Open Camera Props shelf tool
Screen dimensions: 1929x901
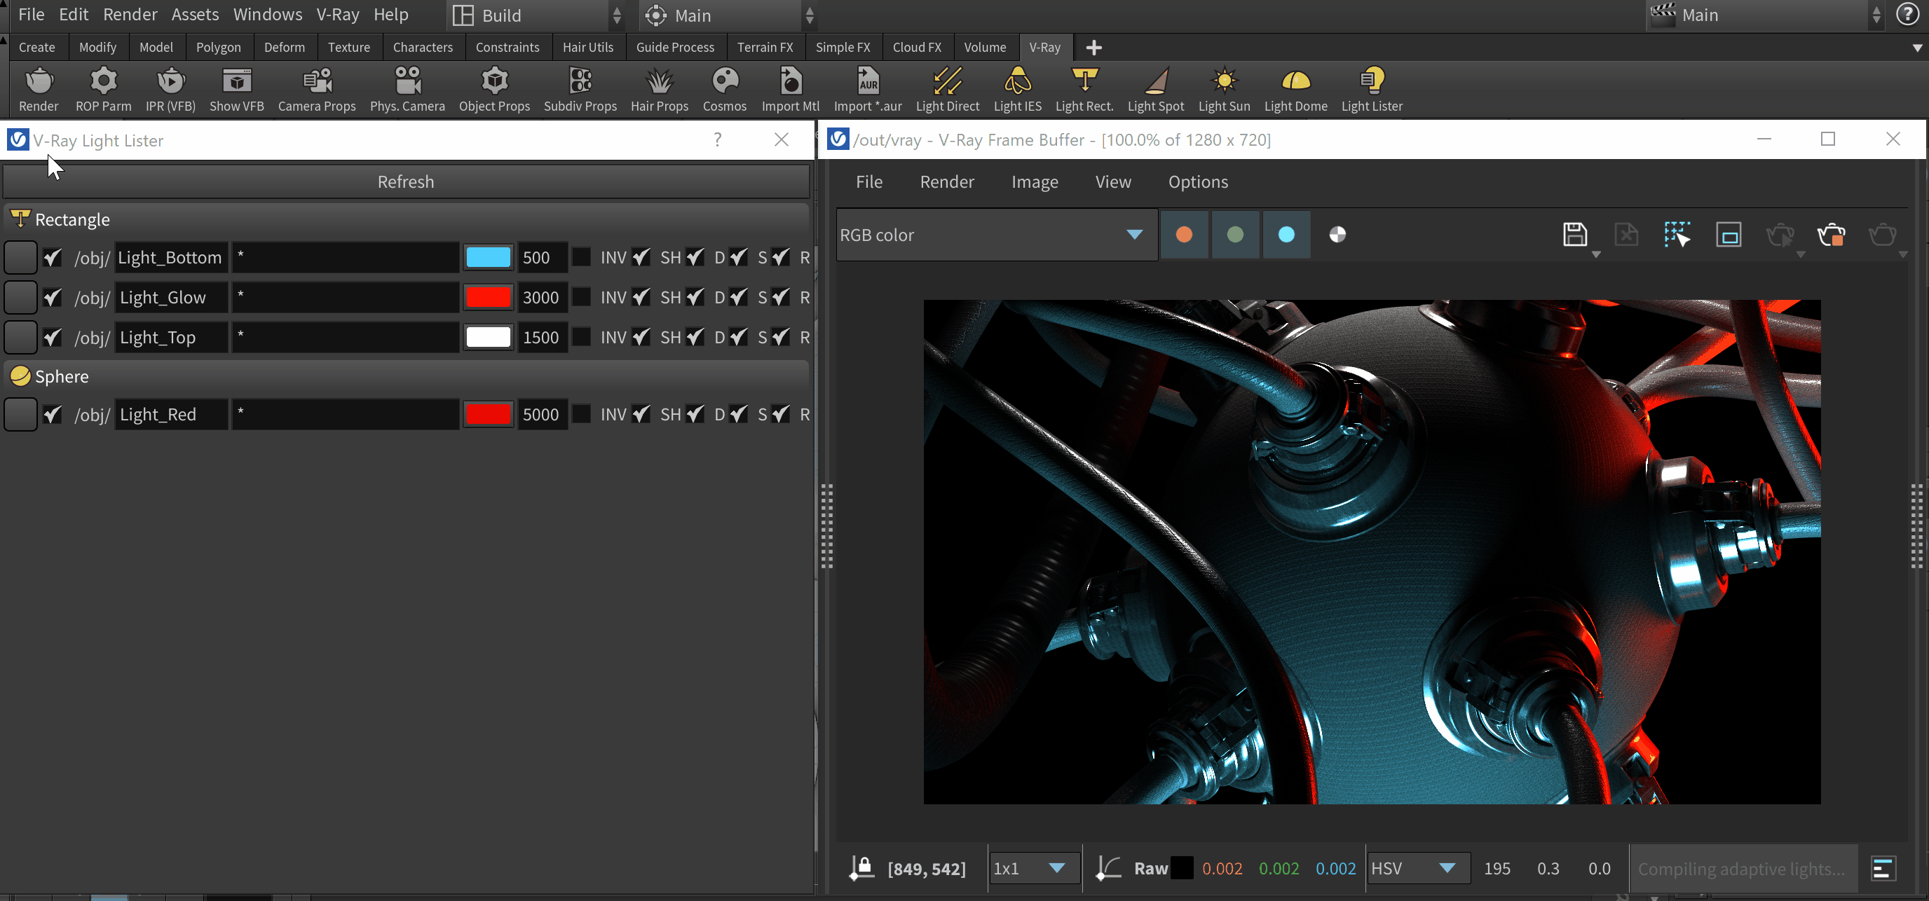click(317, 89)
